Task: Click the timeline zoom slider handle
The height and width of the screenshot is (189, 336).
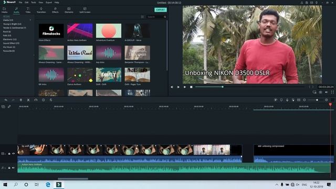Action: (317, 100)
